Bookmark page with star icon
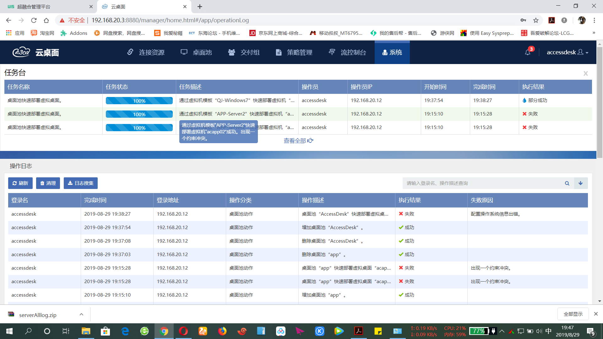 pyautogui.click(x=536, y=20)
